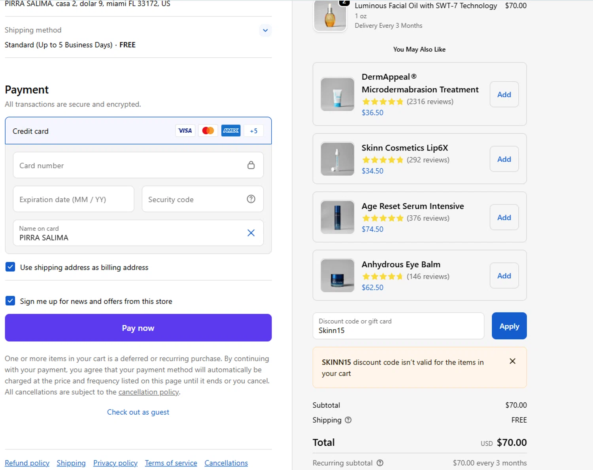Add DermAppeal Microdermabrasion Treatment to cart

[x=504, y=94]
